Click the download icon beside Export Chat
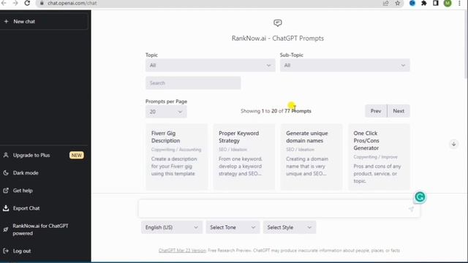The width and height of the screenshot is (468, 263). pos(6,208)
